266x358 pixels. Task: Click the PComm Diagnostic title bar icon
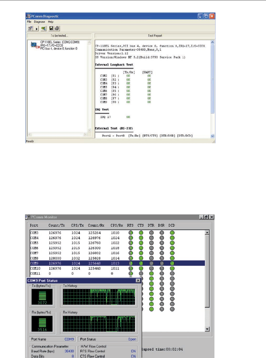(x=28, y=16)
